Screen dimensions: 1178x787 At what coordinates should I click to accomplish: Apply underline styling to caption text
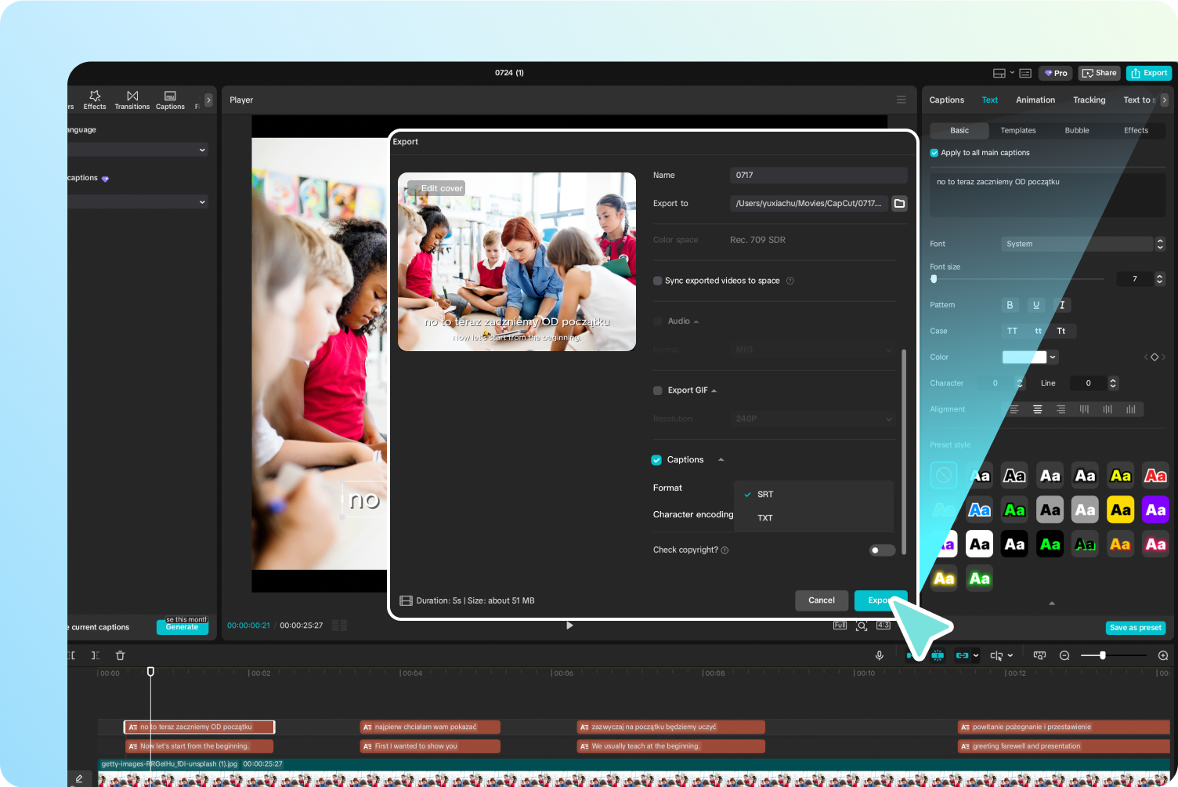[x=1035, y=305]
